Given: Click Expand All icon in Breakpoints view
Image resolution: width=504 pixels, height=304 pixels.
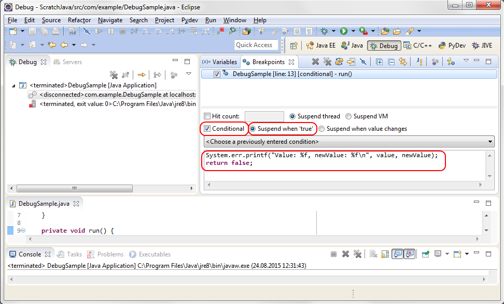Looking at the screenshot, I should tap(379, 62).
